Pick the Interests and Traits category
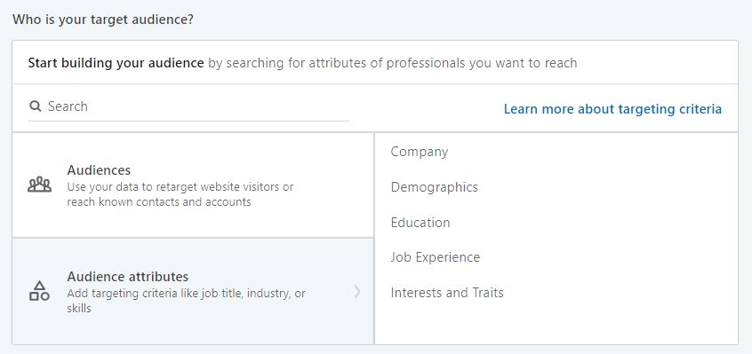This screenshot has height=354, width=752. tap(447, 292)
